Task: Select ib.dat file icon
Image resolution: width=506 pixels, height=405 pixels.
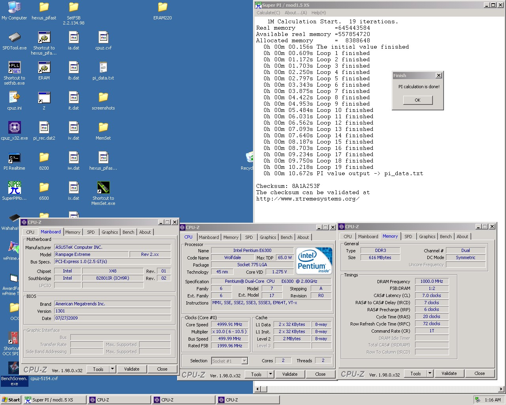Action: click(x=74, y=71)
